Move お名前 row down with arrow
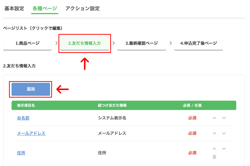 (x=224, y=118)
